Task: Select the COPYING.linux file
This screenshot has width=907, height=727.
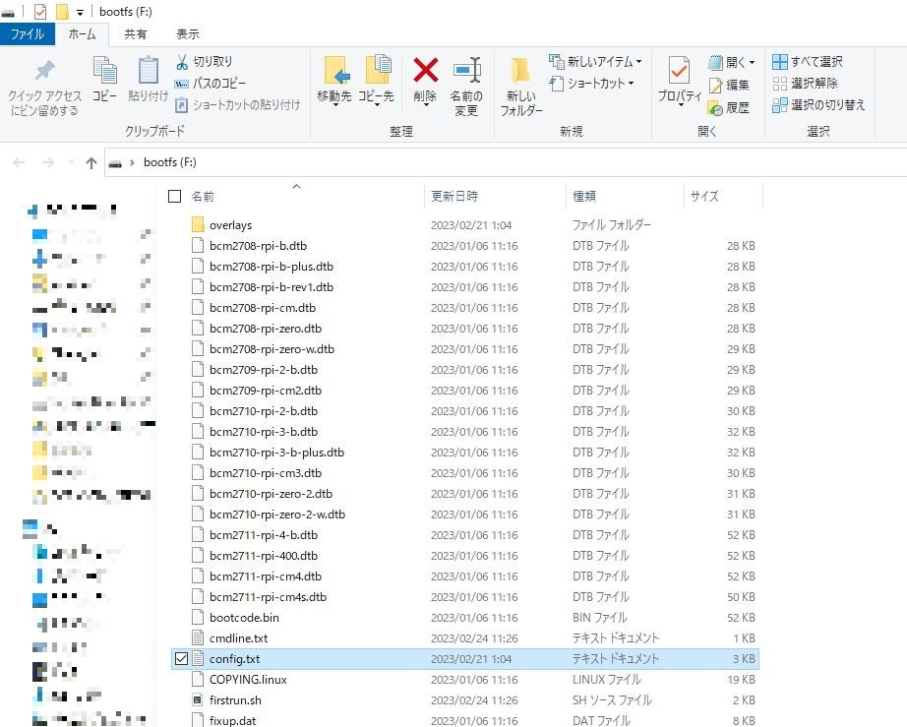Action: [x=465, y=680]
